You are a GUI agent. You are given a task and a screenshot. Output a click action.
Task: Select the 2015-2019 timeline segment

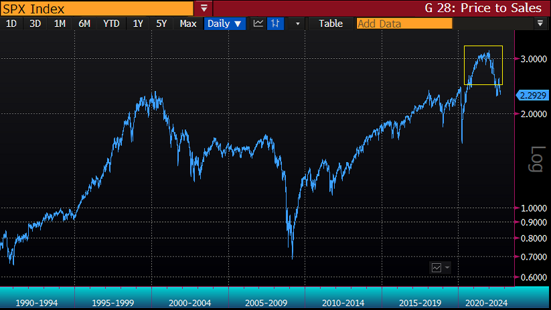[x=420, y=303]
